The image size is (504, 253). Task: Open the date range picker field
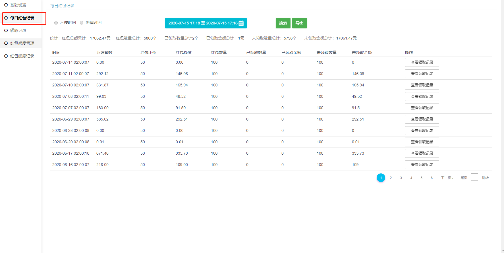[206, 23]
